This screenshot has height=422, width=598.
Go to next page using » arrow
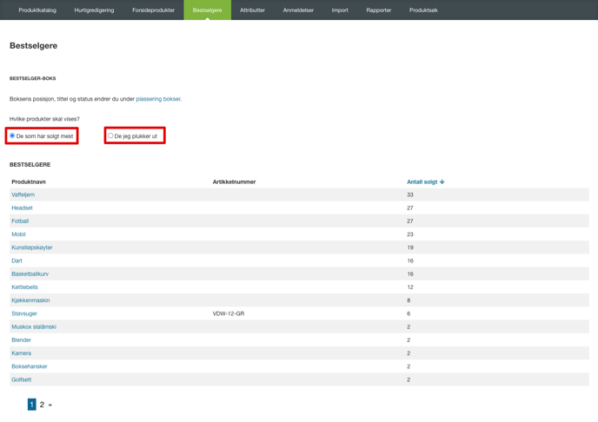coord(50,405)
